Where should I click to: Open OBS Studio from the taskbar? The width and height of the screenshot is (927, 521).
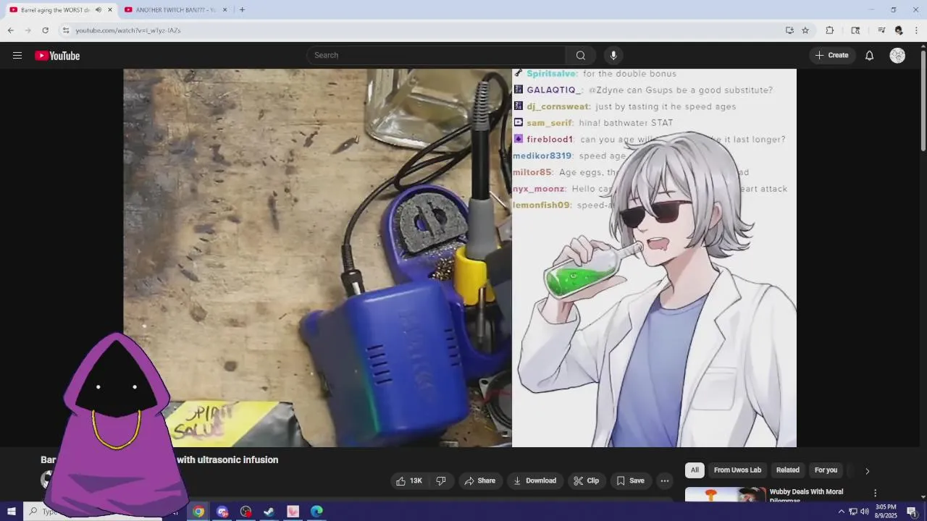click(246, 512)
